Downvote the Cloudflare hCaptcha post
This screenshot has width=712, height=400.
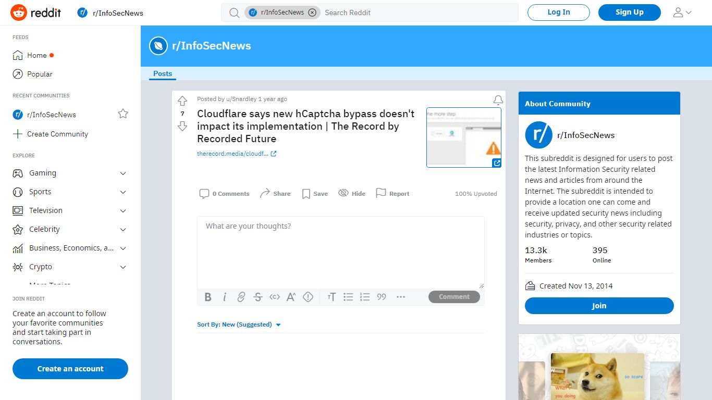(182, 126)
